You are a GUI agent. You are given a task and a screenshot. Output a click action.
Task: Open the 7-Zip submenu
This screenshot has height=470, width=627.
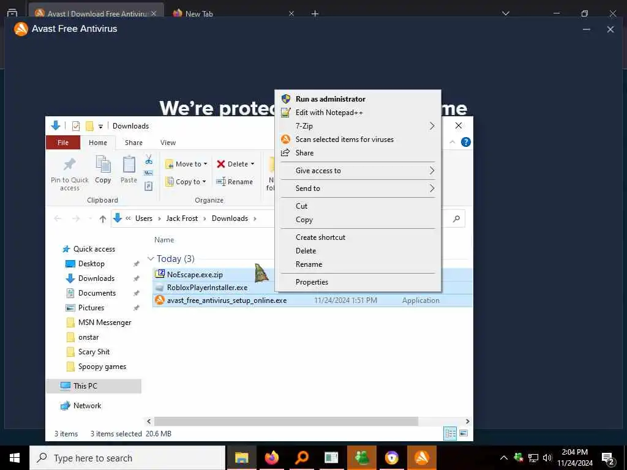(358, 126)
